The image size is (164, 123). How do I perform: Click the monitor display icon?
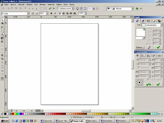pos(78,9)
